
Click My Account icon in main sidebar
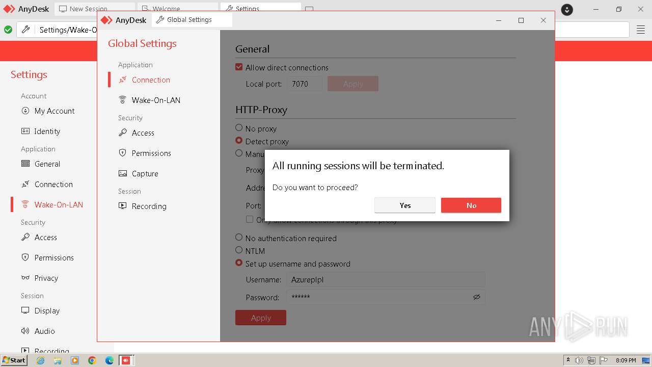pyautogui.click(x=25, y=111)
